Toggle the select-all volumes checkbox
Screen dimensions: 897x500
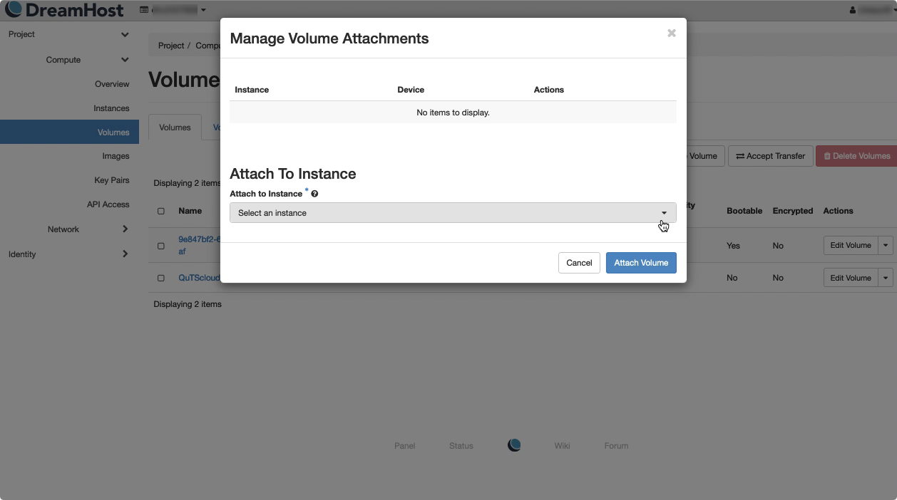click(x=160, y=211)
